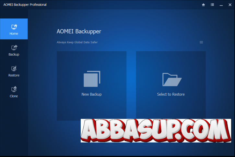Click the AOMEI Backupper heading text
This screenshot has height=157, width=235.
79,32
